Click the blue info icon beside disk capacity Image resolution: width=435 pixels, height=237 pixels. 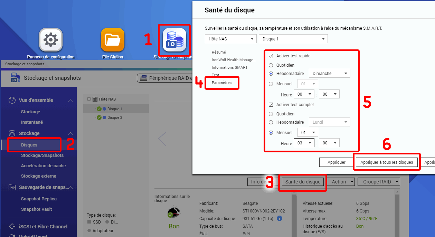click(x=280, y=218)
